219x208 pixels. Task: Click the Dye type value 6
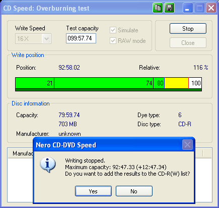coord(180,115)
